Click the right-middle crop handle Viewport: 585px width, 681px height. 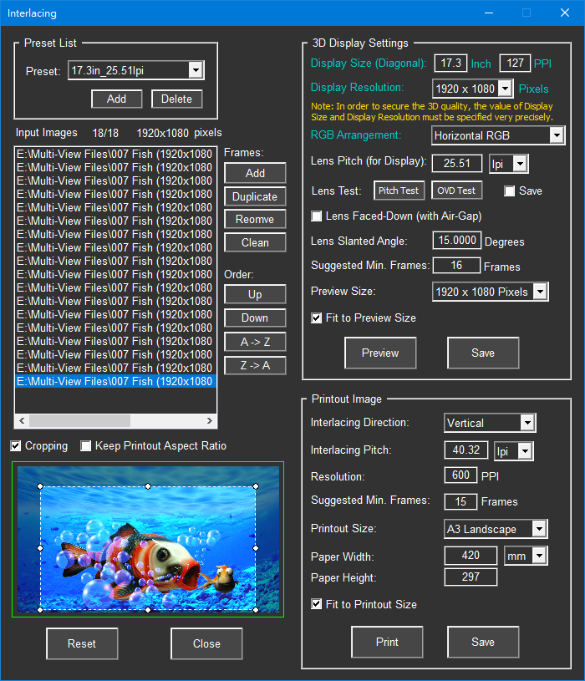point(256,548)
